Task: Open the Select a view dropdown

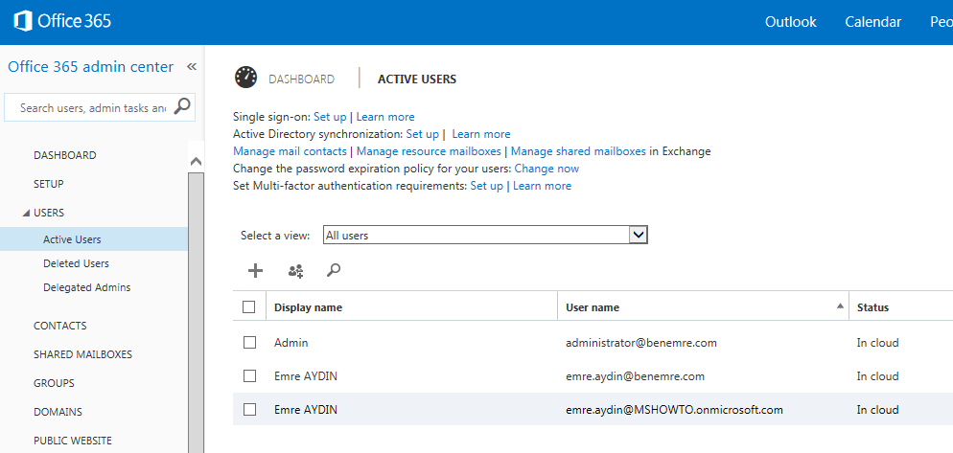Action: point(486,235)
